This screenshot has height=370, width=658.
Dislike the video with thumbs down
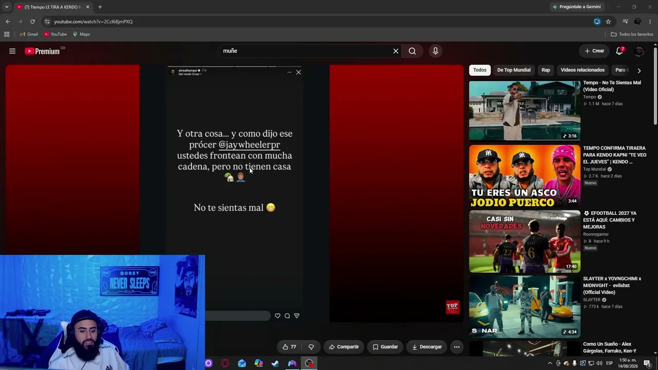311,347
